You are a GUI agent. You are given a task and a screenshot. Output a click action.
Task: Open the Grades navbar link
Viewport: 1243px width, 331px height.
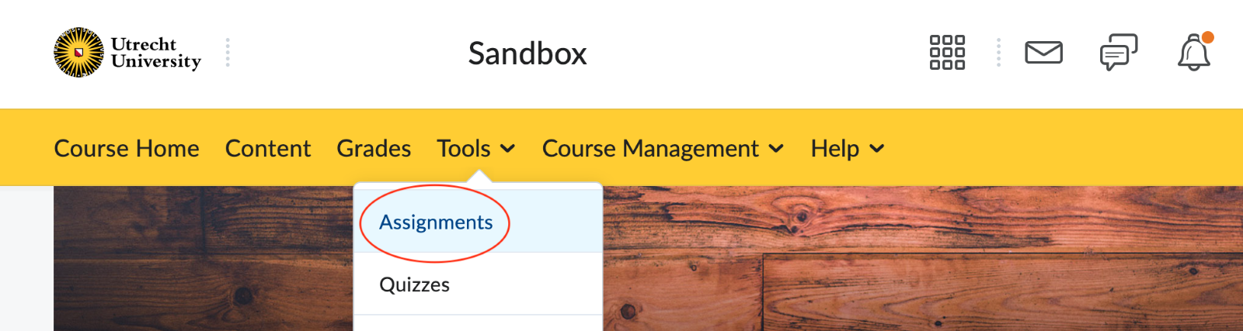(374, 148)
